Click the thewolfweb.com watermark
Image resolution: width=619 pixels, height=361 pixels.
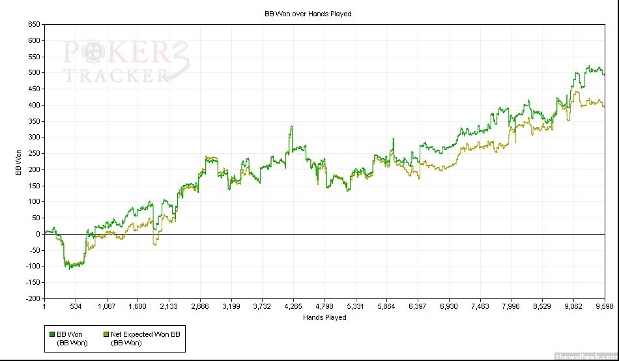584,356
